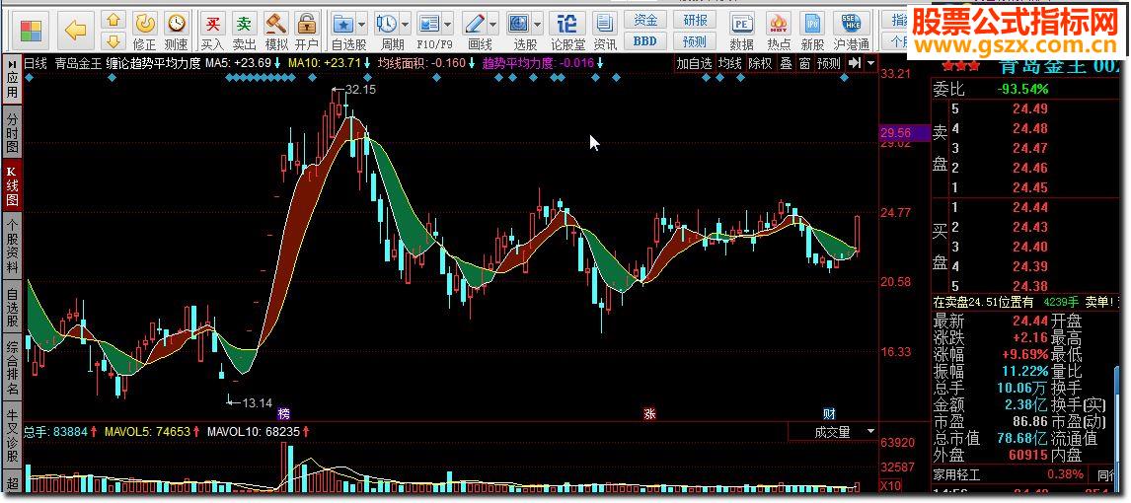Open the 论股堂 forum icon
Viewport: 1131px width, 503px height.
click(x=567, y=32)
